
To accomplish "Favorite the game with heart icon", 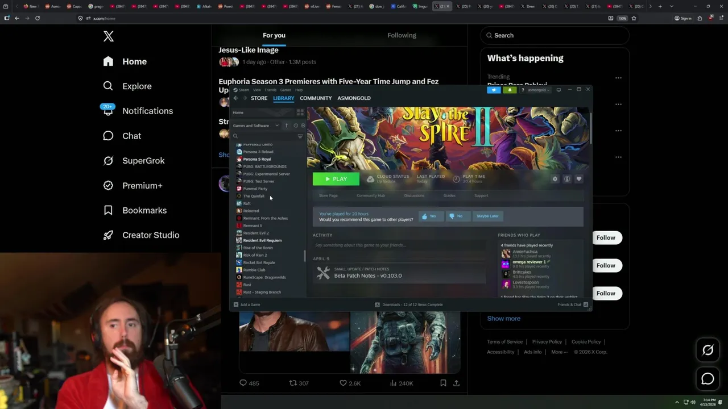I will coord(579,179).
